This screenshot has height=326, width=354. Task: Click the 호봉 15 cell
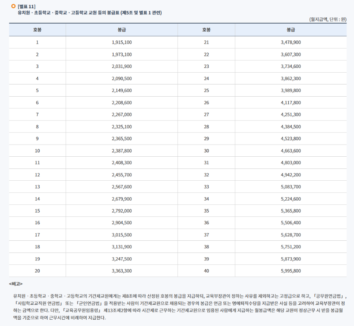[37, 211]
